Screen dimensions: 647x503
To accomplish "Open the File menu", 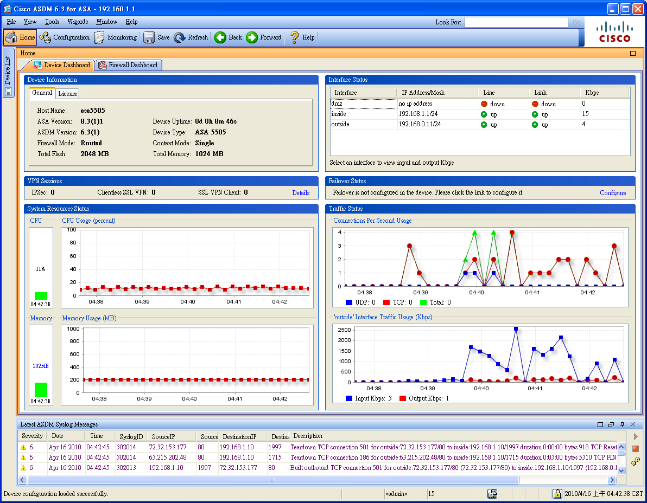I will click(x=11, y=22).
